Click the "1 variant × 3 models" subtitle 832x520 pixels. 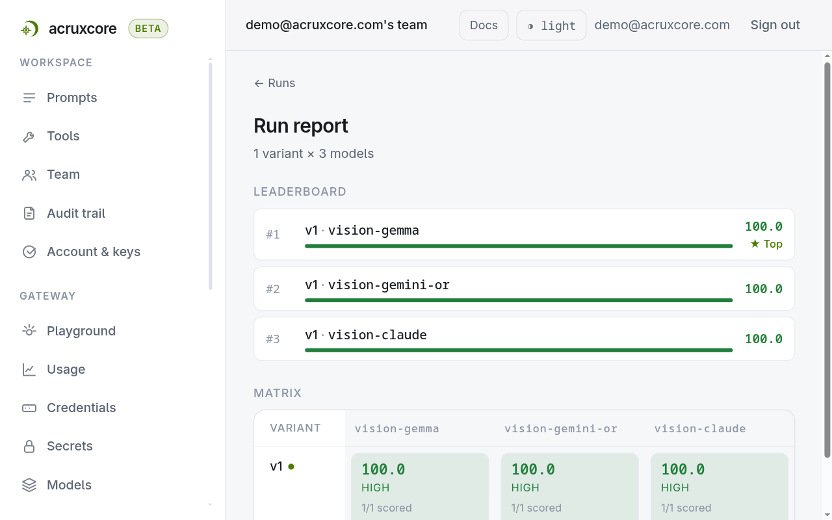coord(313,154)
